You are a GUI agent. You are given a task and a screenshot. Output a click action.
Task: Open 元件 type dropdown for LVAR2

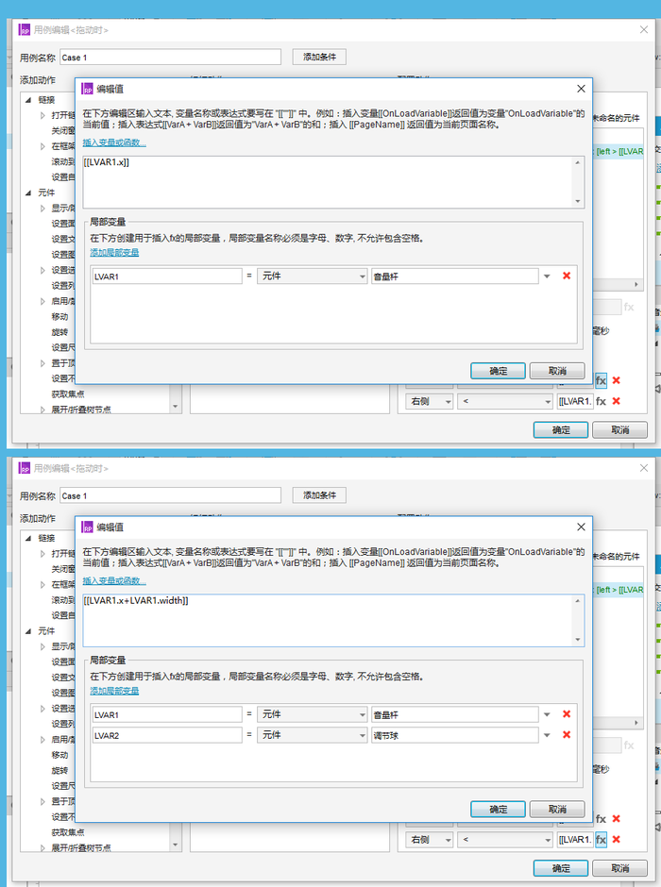pos(312,735)
